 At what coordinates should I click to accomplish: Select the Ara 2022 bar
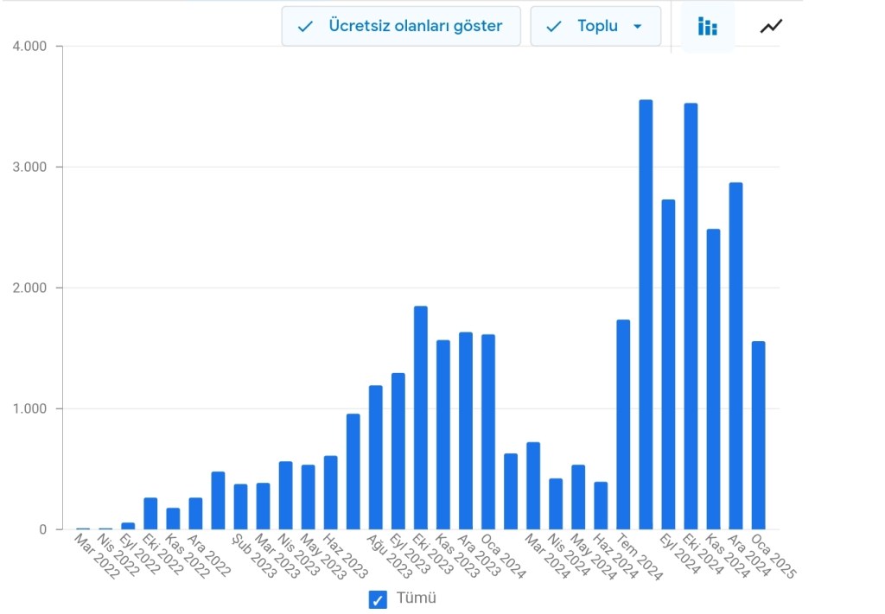click(195, 513)
